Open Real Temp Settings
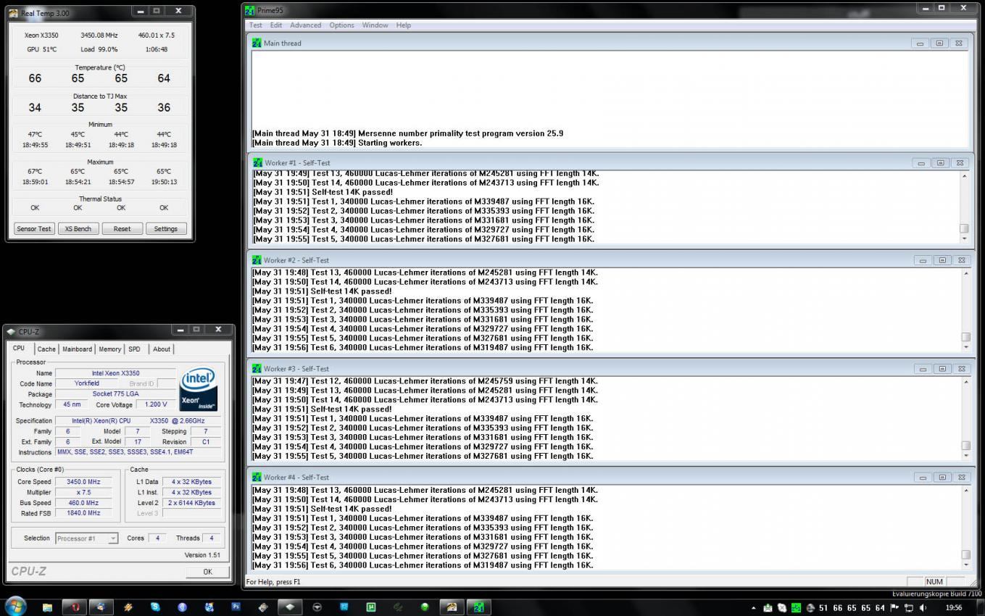 [x=165, y=229]
